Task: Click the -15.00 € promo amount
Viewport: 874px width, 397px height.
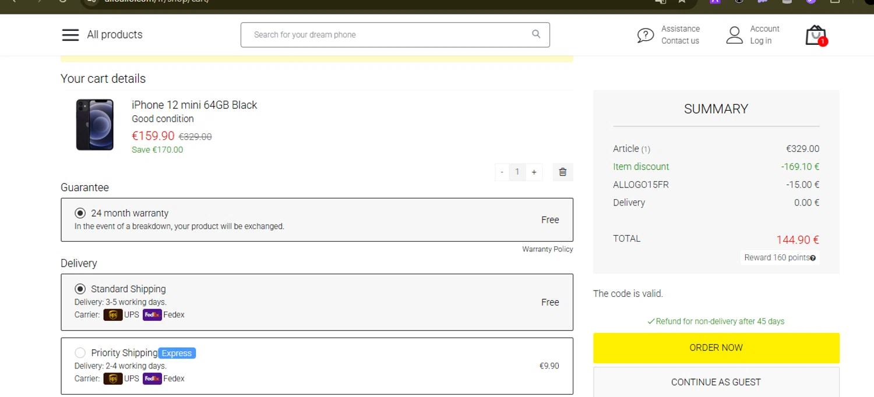Action: (x=802, y=185)
